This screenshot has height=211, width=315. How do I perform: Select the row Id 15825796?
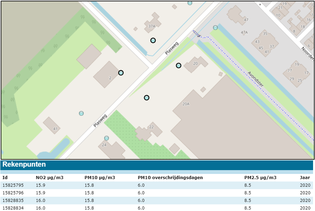(157, 193)
